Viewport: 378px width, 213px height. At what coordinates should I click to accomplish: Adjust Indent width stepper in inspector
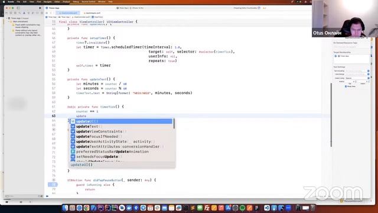pyautogui.click(x=368, y=82)
